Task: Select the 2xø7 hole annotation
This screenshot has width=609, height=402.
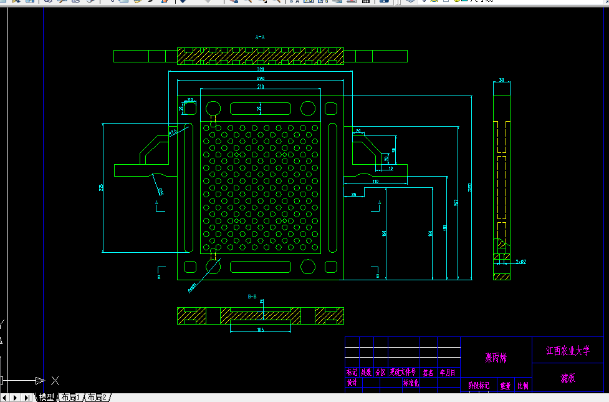Action: point(521,262)
